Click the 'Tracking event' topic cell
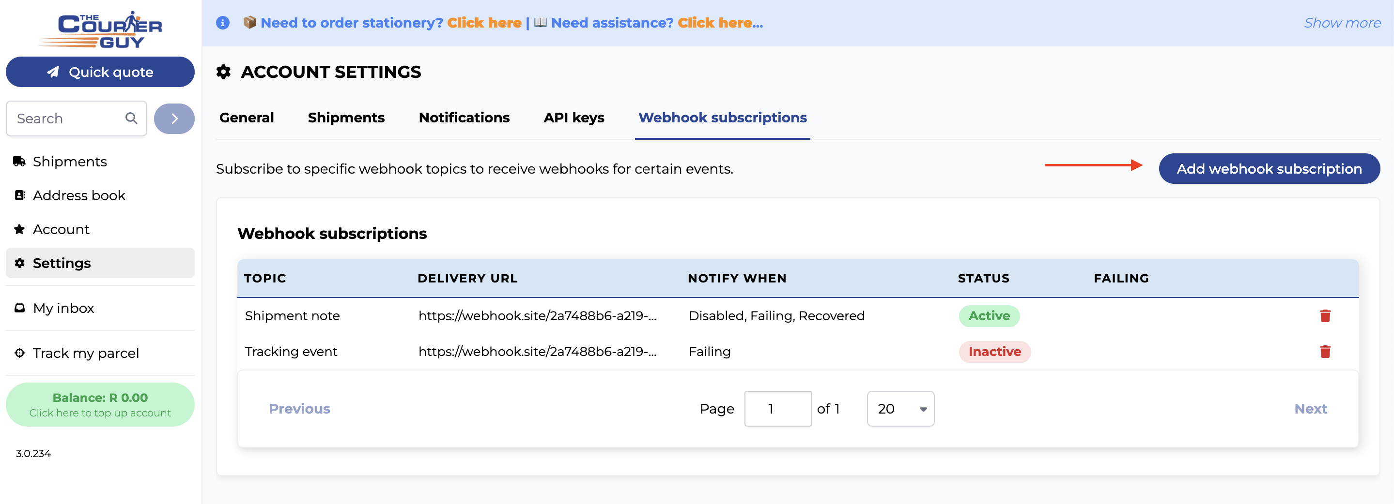Viewport: 1394px width, 504px height. pyautogui.click(x=291, y=352)
